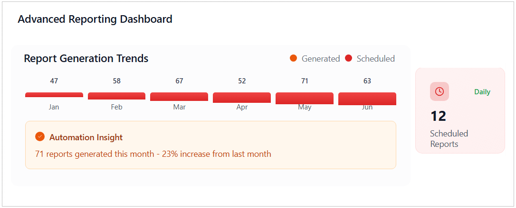Toggle the Scheduled legend label
This screenshot has width=516, height=208.
375,59
